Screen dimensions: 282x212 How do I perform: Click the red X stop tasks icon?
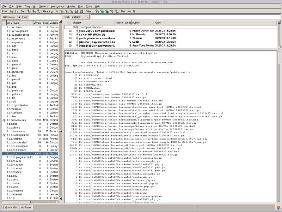pos(134,11)
